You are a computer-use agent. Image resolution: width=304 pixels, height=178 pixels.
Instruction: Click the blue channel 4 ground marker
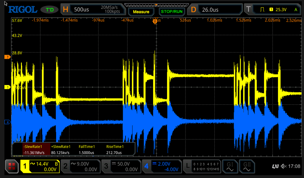tap(7, 122)
